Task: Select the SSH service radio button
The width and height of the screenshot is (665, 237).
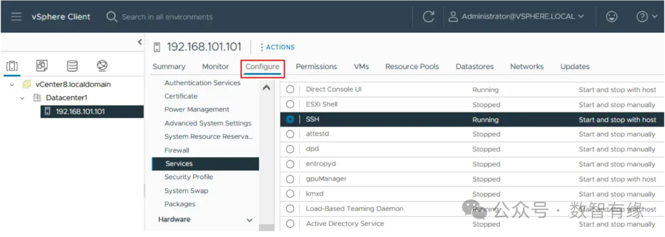Action: (290, 119)
